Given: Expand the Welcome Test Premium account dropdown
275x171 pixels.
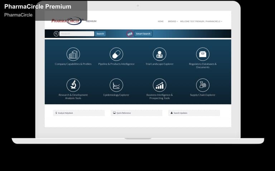Looking at the screenshot, I should click(201, 21).
